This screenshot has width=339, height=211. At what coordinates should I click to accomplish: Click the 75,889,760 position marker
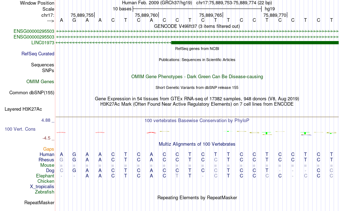pos(147,15)
